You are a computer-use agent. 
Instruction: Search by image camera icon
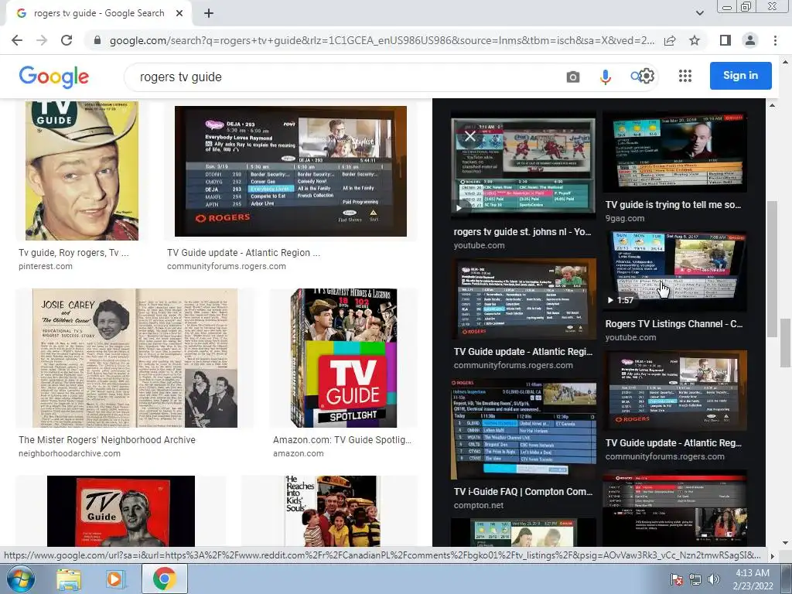tap(573, 77)
